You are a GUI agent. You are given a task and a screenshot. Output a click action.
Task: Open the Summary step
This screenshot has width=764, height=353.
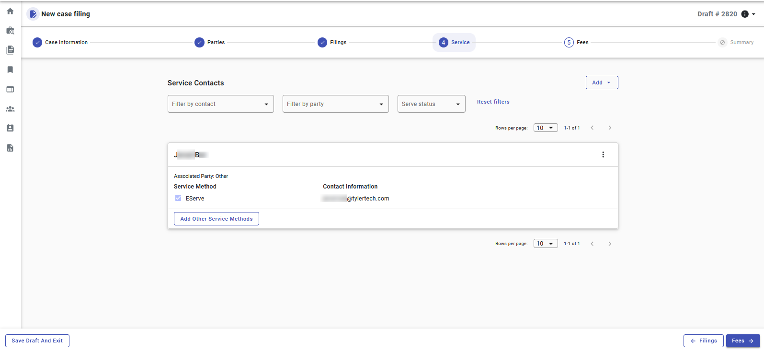coord(736,42)
